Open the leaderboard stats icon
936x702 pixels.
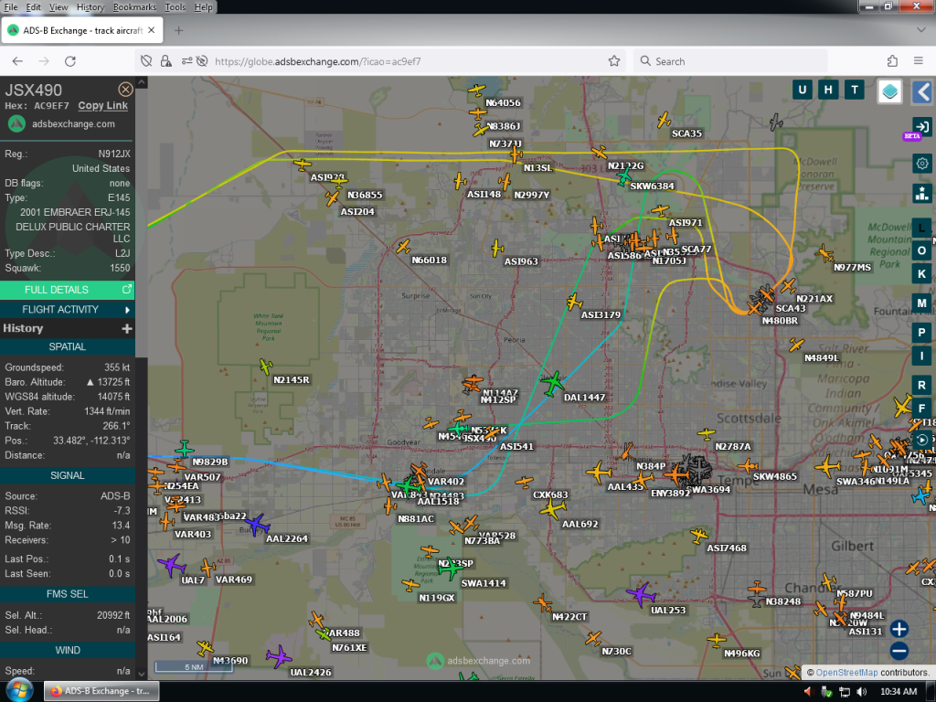(x=922, y=193)
